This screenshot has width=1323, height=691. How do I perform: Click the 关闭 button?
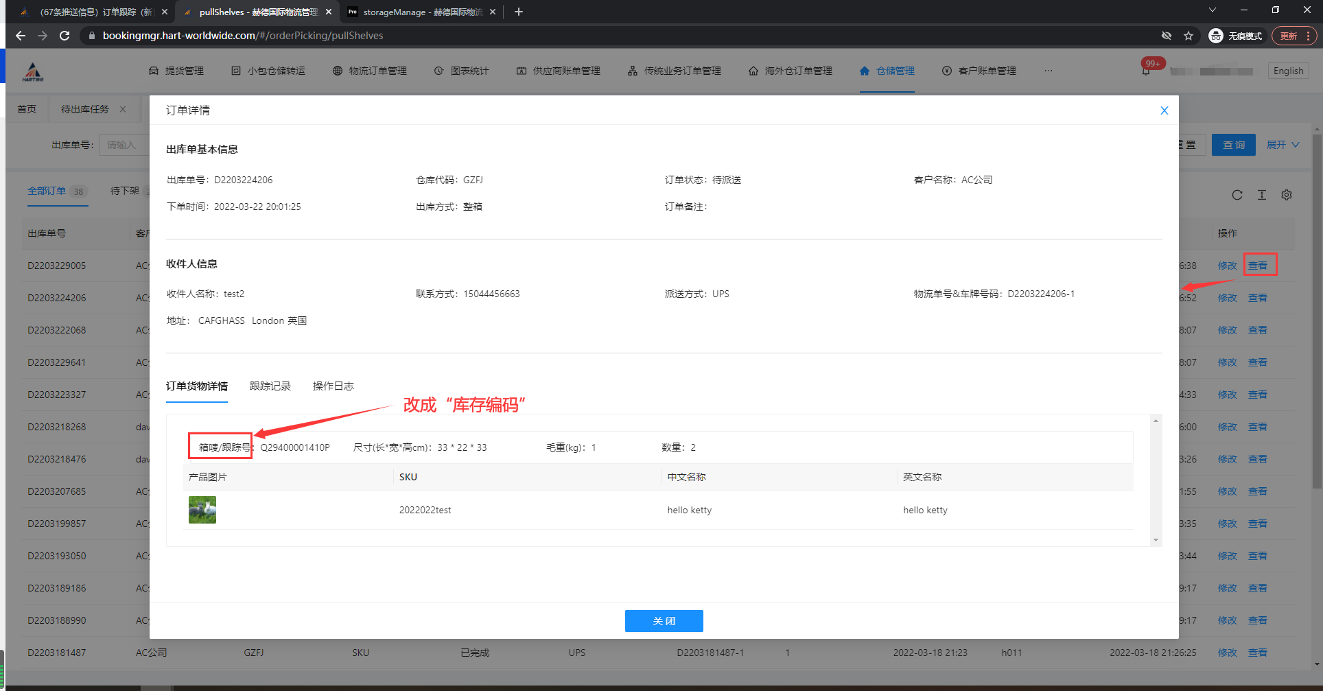[x=664, y=621]
